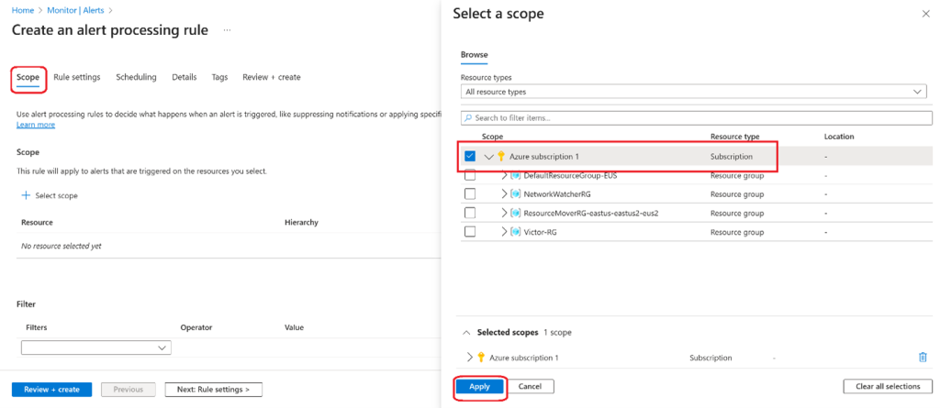Go to Home breadcrumb
This screenshot has height=408, width=940.
pyautogui.click(x=23, y=10)
